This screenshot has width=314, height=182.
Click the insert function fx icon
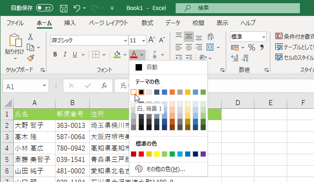pos(104,86)
